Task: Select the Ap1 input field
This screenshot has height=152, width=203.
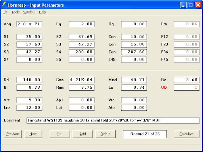Action: click(82, 100)
